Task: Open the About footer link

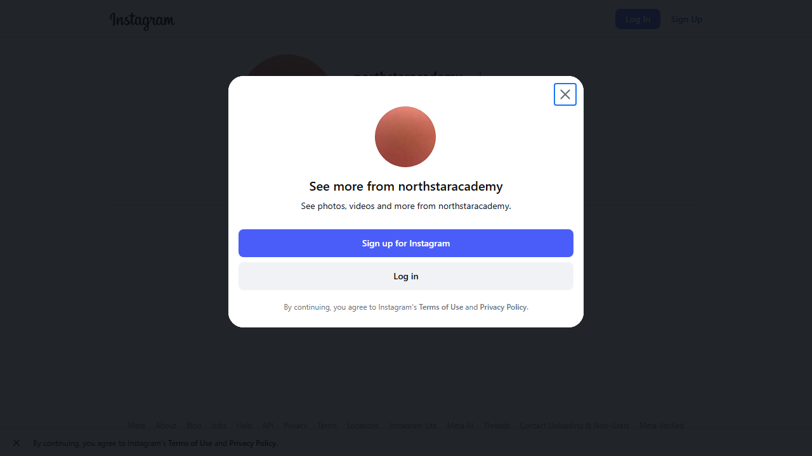Action: click(x=166, y=426)
